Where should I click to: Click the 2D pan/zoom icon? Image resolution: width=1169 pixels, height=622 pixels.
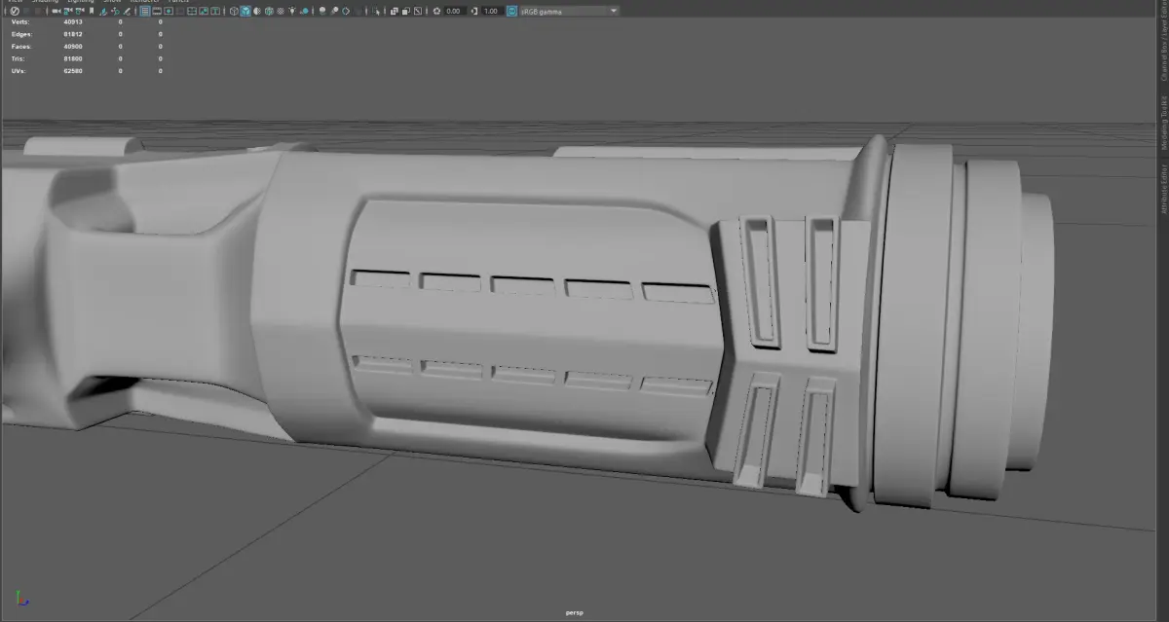click(115, 11)
